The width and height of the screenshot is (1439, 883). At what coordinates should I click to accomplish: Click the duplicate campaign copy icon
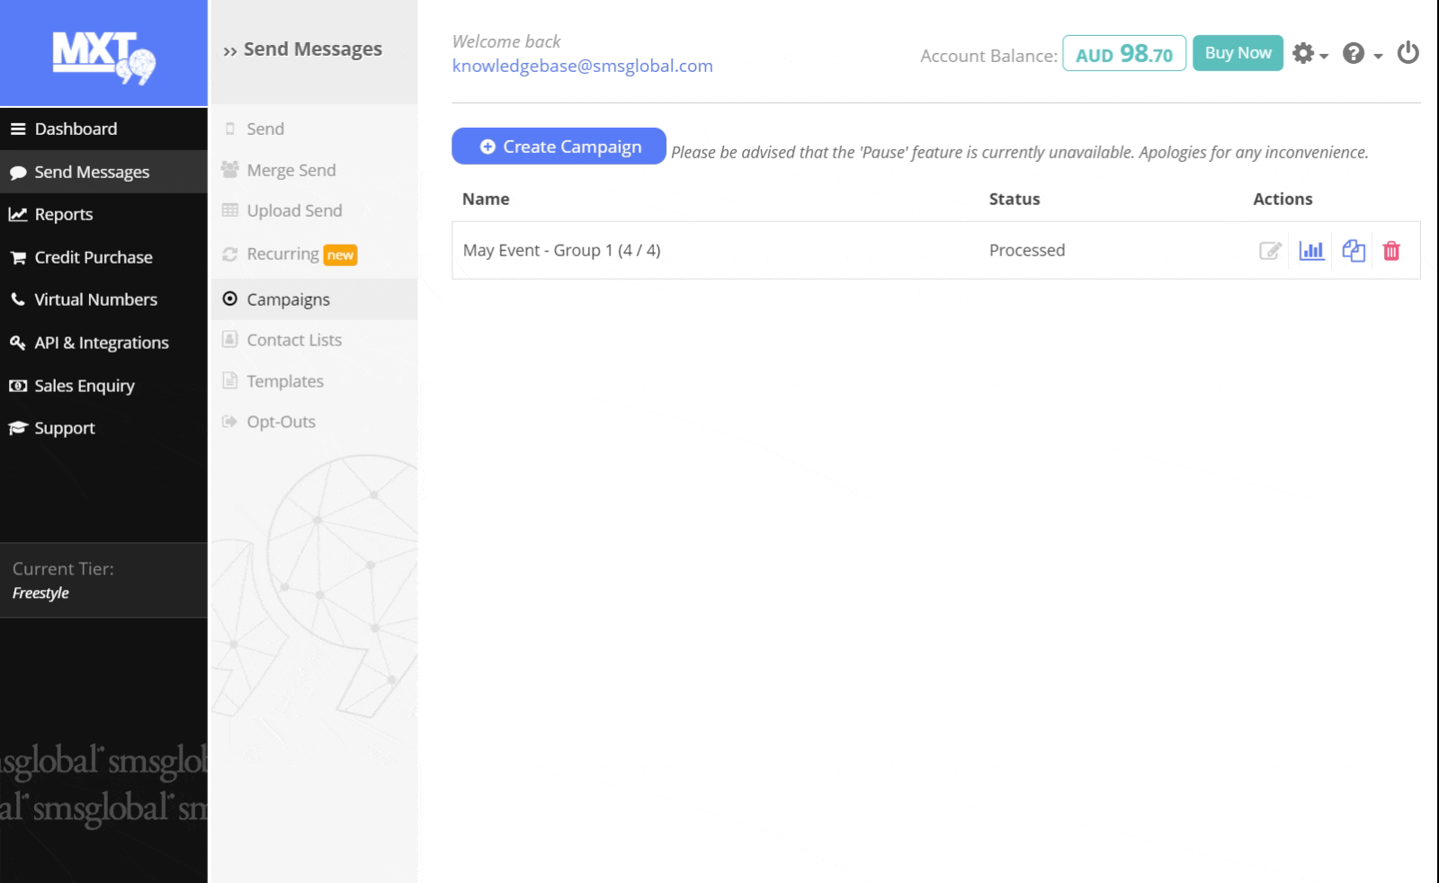(1353, 251)
